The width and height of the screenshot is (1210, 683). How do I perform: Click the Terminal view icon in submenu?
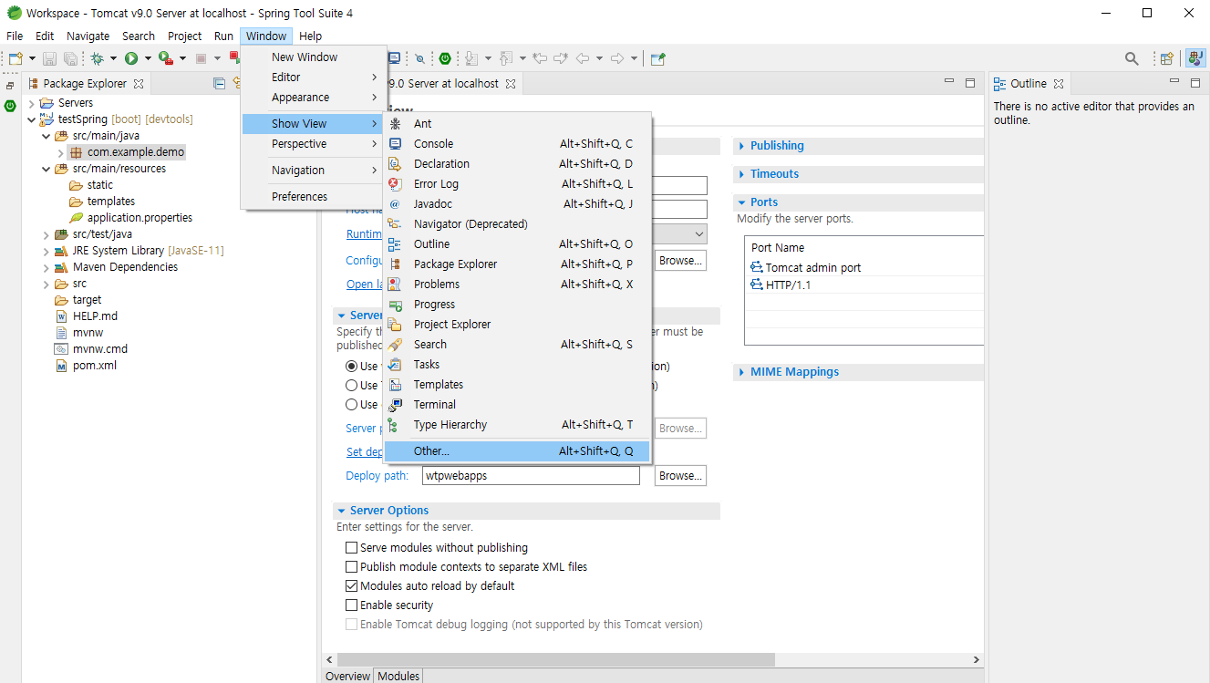pyautogui.click(x=395, y=404)
